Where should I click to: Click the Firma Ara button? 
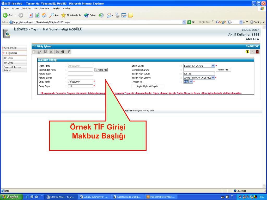pyautogui.click(x=101, y=70)
